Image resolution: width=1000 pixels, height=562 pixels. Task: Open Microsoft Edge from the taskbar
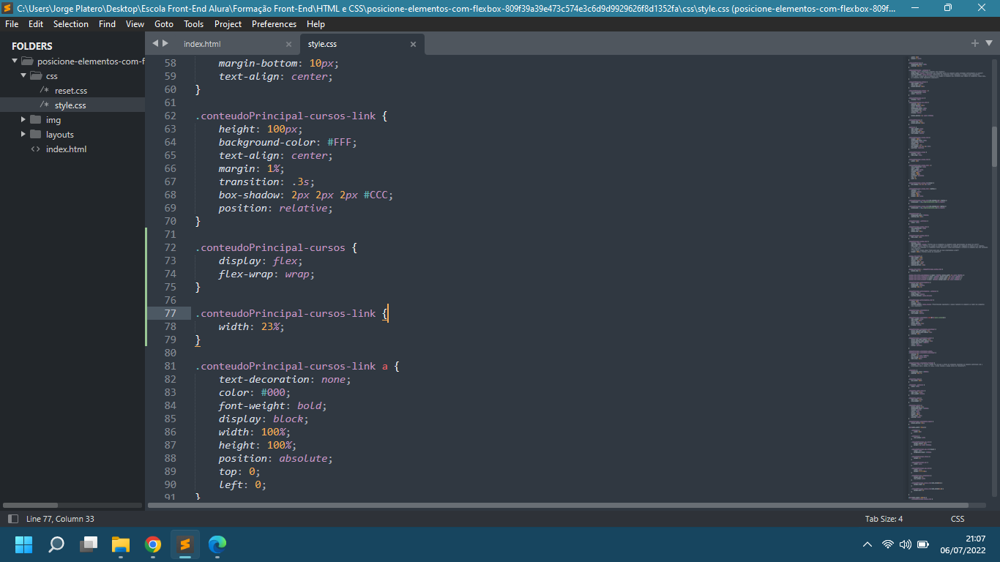(217, 544)
